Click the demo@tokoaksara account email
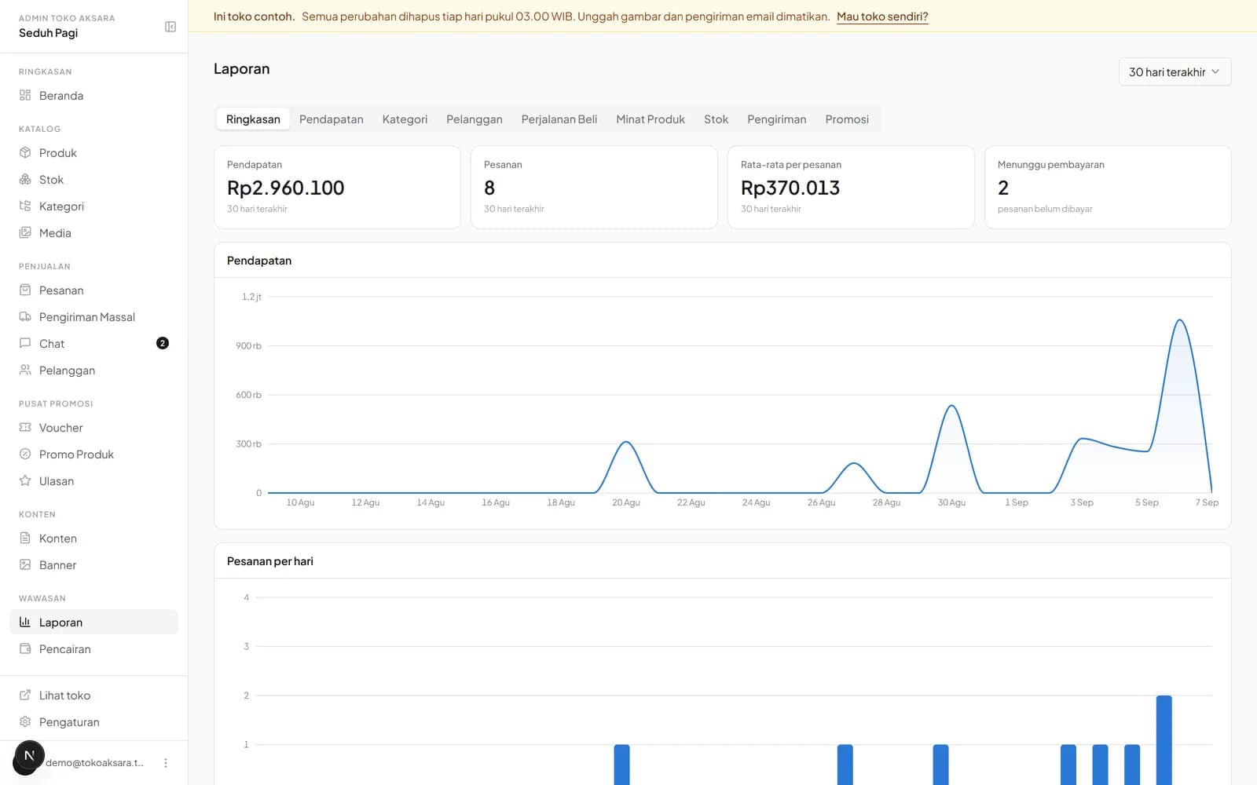The height and width of the screenshot is (785, 1257). [94, 763]
